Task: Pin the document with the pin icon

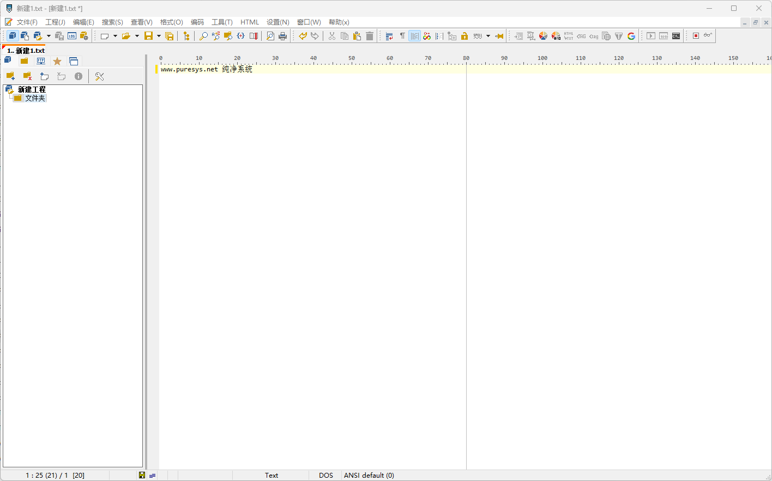Action: [x=499, y=35]
